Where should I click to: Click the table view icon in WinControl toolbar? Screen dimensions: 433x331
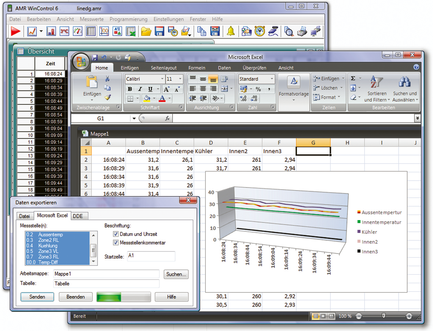(x=91, y=32)
